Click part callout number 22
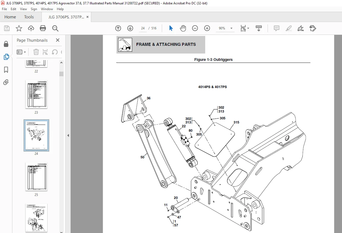The height and width of the screenshot is (233, 342). 184,126
